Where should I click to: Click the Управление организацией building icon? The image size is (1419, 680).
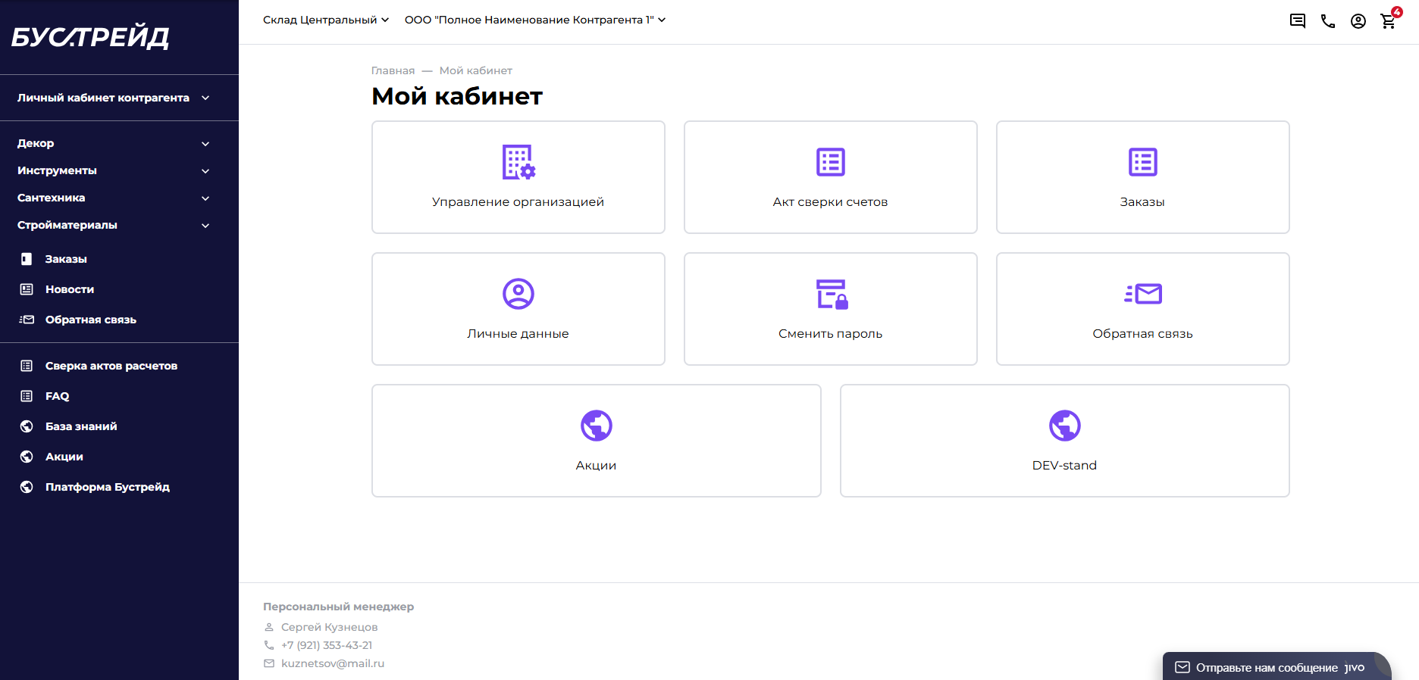point(518,162)
